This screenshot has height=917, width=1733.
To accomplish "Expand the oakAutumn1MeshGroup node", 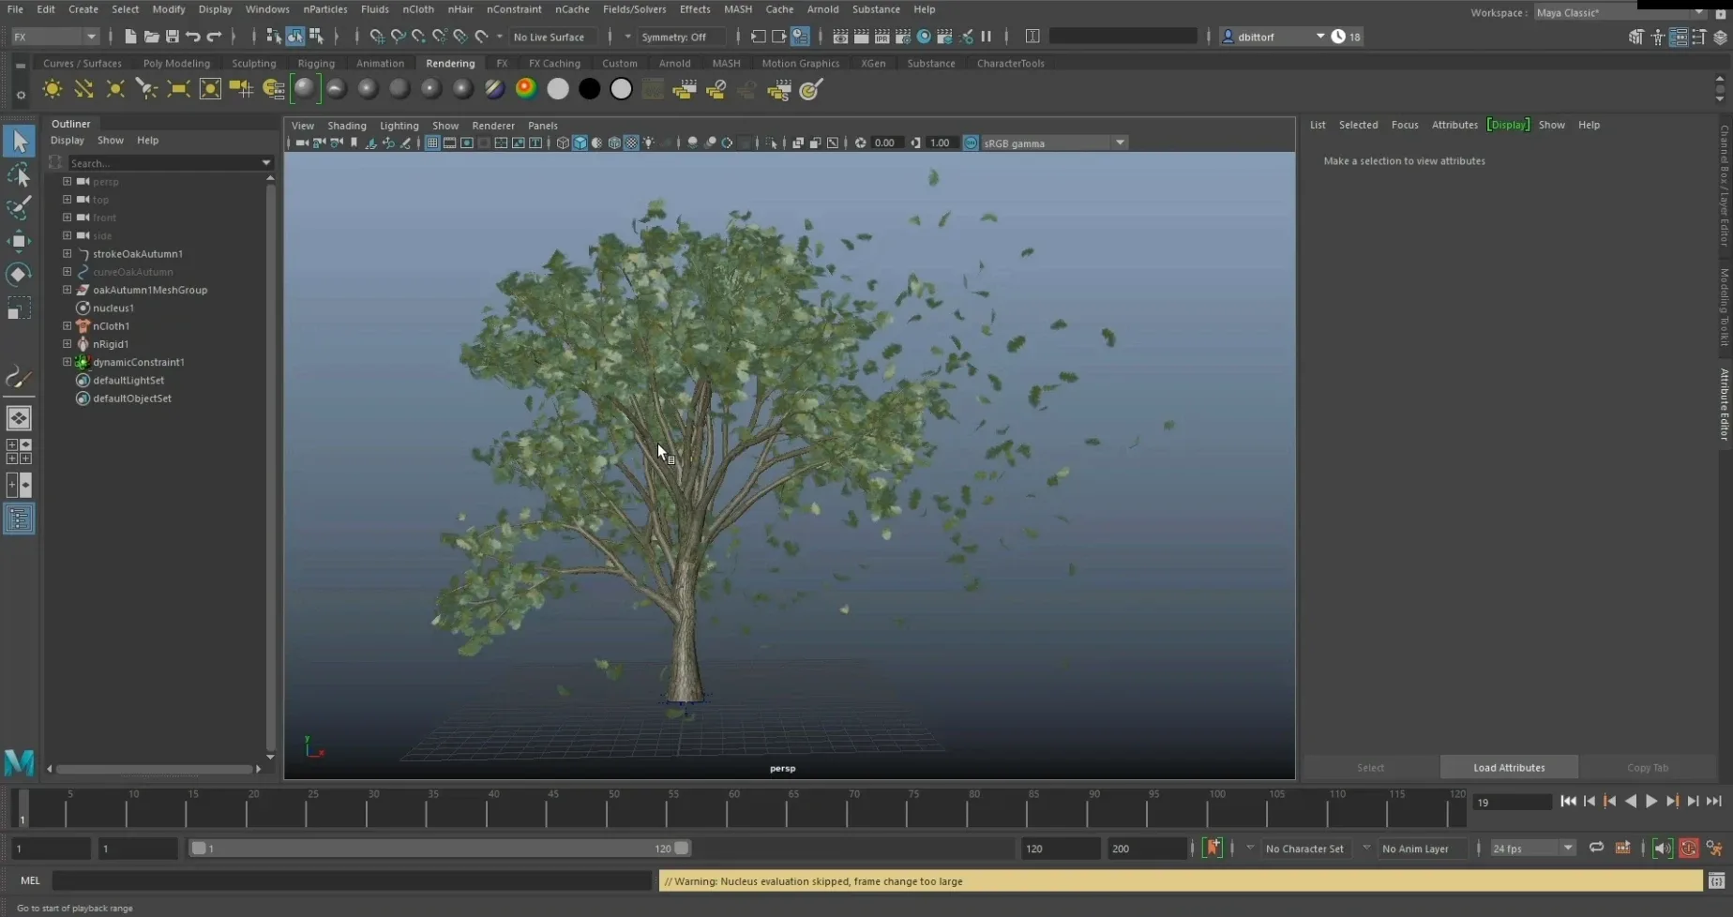I will tap(67, 290).
